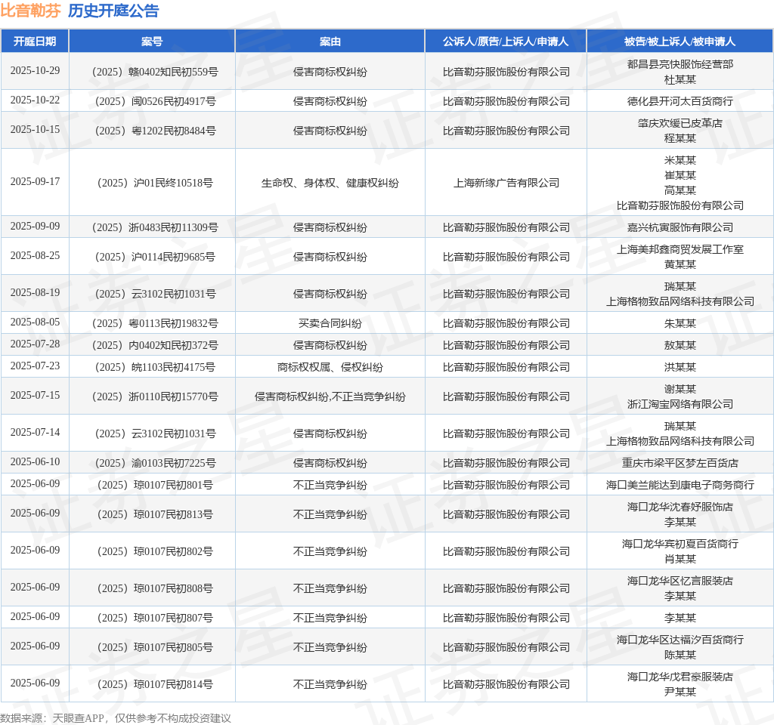This screenshot has width=774, height=725.
Task: Click cause 买卖合同纠纷
Action: pyautogui.click(x=330, y=323)
